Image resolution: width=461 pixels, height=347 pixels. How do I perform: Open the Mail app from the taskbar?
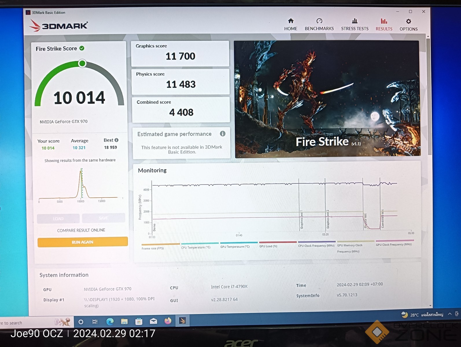pos(153,321)
